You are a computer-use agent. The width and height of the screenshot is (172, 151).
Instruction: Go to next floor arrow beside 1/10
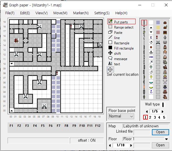click(x=131, y=145)
